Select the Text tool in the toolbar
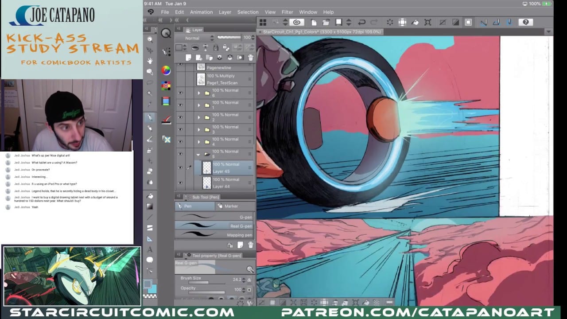The width and height of the screenshot is (567, 319). tap(150, 249)
